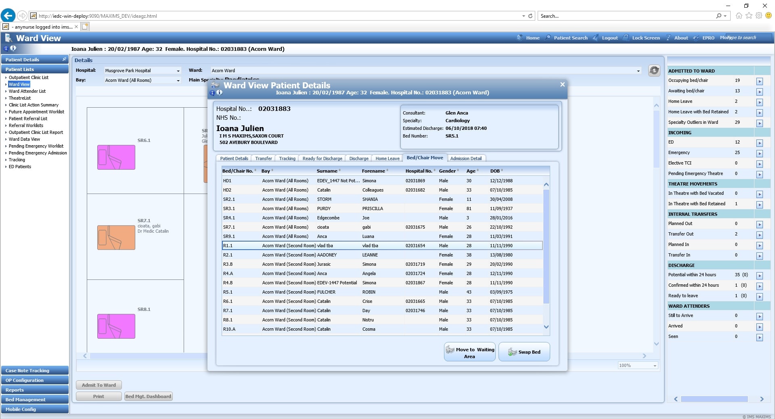The width and height of the screenshot is (775, 419).
Task: Open Occupying bed/chair list arrow
Action: (x=759, y=81)
